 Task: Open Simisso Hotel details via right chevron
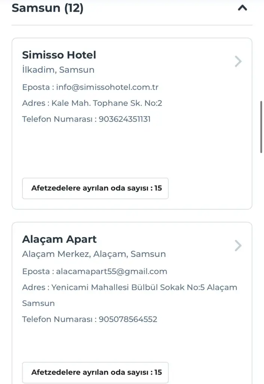[238, 61]
